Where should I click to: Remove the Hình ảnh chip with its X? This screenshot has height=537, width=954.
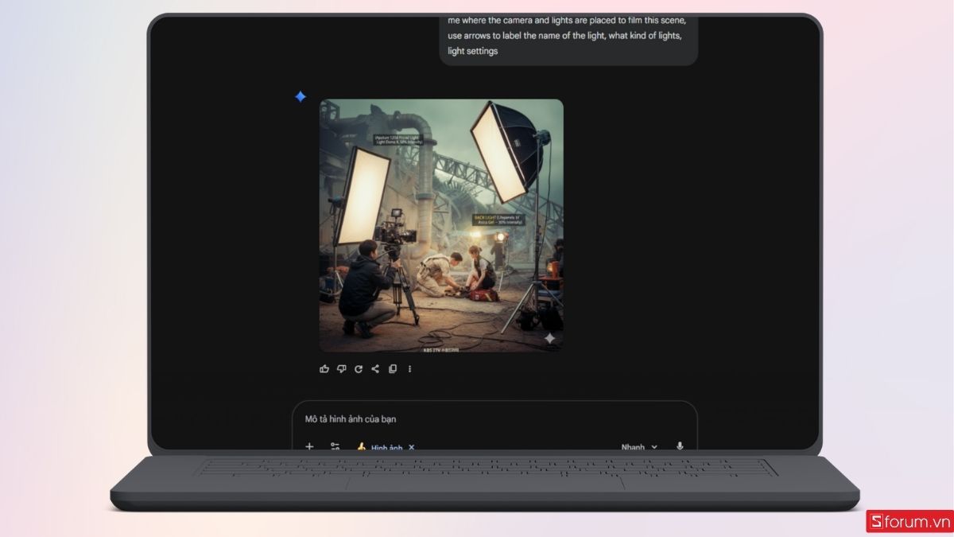[412, 447]
